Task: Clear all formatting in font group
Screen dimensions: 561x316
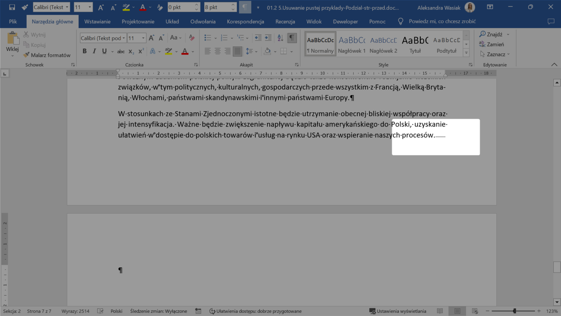Action: click(192, 38)
